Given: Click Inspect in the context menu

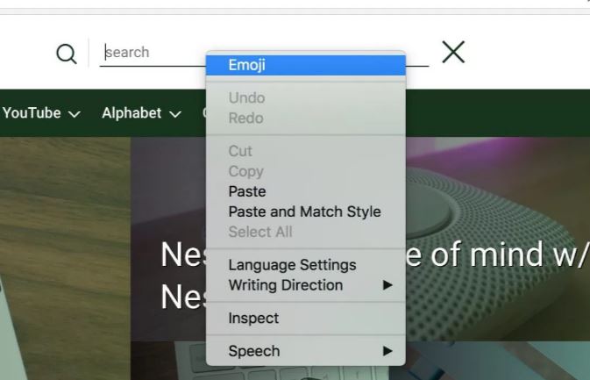Looking at the screenshot, I should coord(253,319).
